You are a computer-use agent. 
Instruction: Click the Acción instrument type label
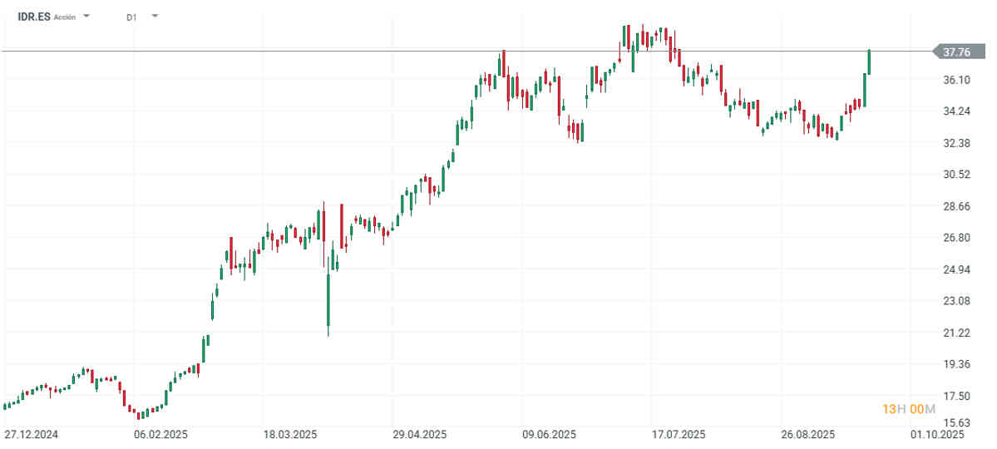[x=65, y=17]
